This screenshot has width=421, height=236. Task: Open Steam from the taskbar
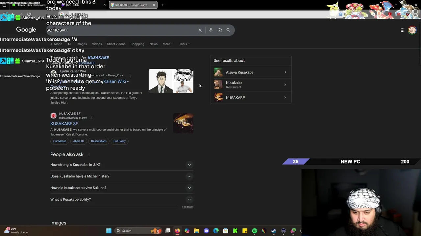point(274,231)
